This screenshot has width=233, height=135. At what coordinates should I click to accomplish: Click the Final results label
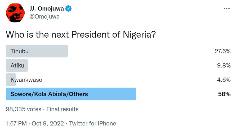pyautogui.click(x=62, y=109)
